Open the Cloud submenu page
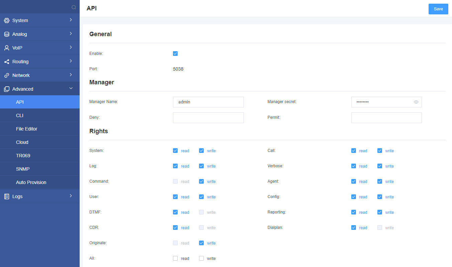The height and width of the screenshot is (267, 452). [40, 142]
